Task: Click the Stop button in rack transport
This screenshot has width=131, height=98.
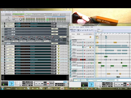Action: [x=42, y=84]
